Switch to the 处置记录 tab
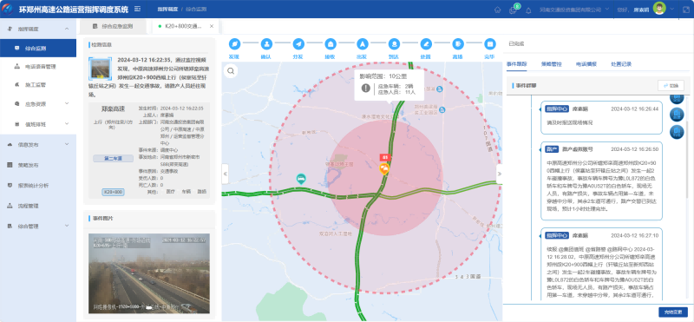The height and width of the screenshot is (322, 694). tap(621, 63)
